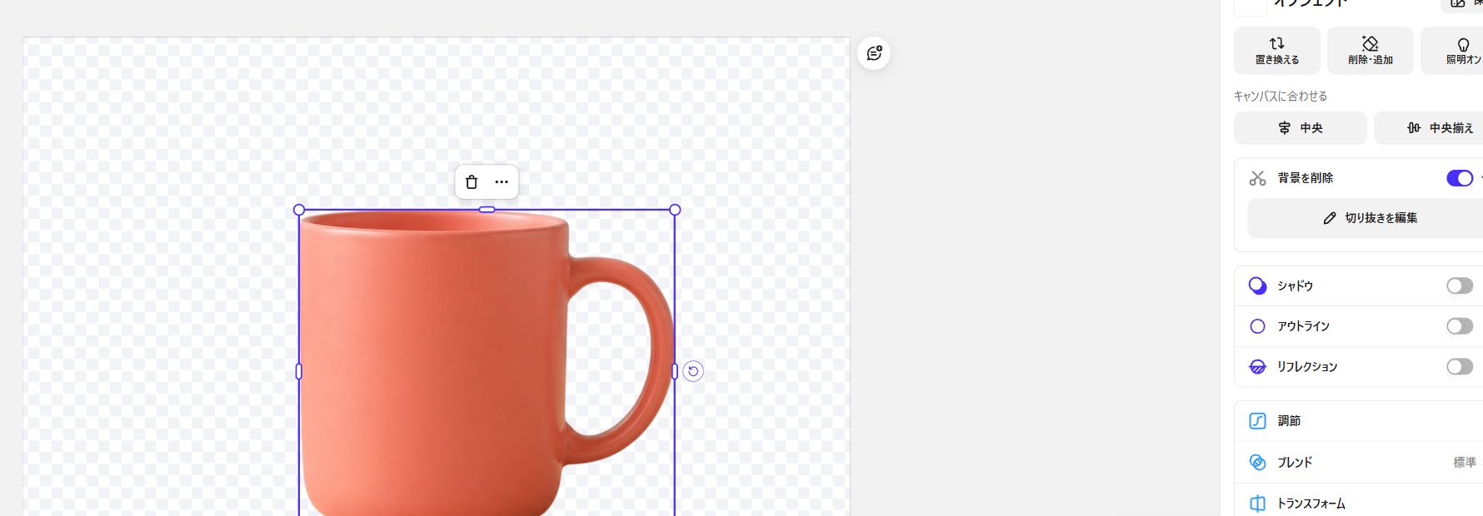Click the 標準 blend mode value
Screen dimensions: 1483x516
1465,463
